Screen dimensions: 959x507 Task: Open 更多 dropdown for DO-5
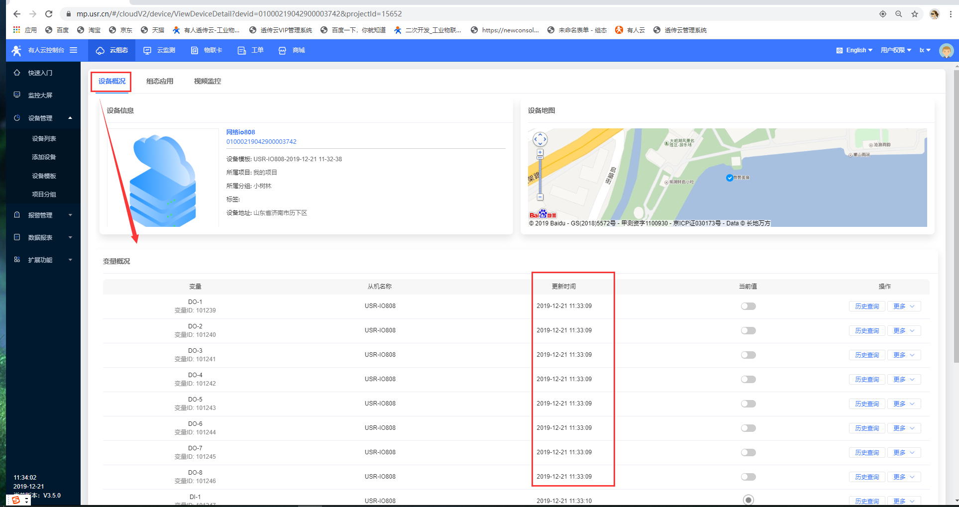click(904, 404)
